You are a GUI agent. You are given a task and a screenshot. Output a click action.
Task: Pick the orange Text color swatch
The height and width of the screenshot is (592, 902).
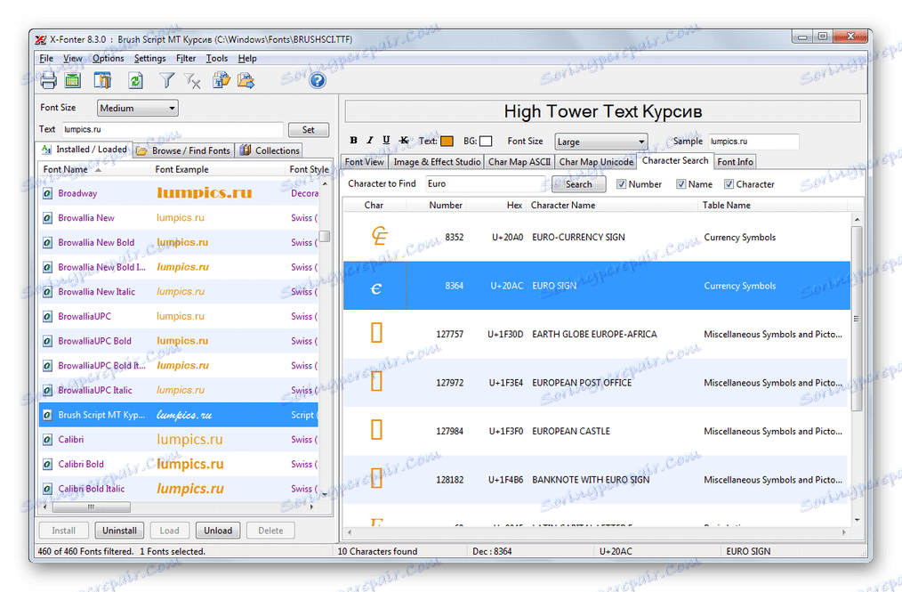(x=447, y=141)
